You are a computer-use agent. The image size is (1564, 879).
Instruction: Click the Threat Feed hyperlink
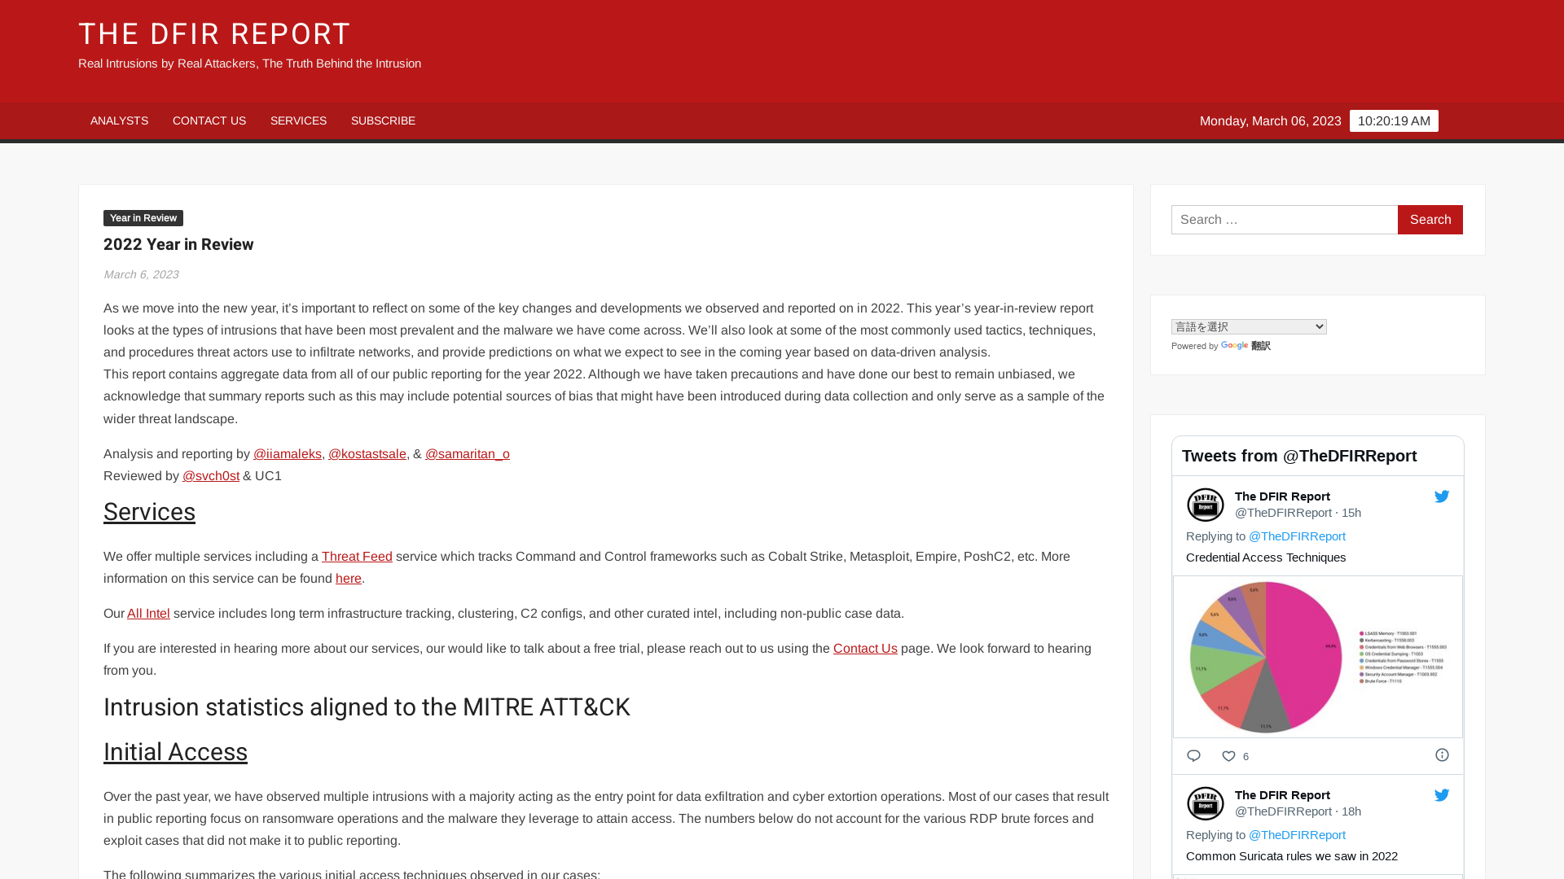coord(357,556)
